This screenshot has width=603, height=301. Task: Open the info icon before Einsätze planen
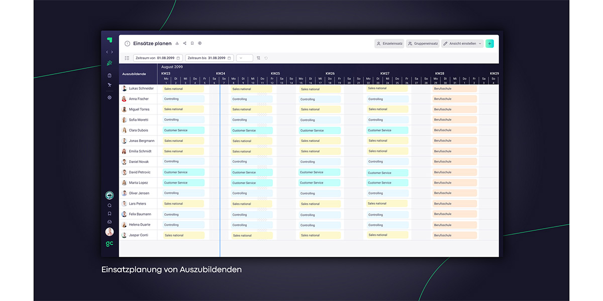pos(127,43)
